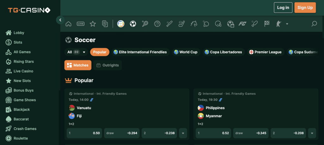The image size is (324, 145).
Task: Bet on 1 at 0.50 for Vanuatu
Action: click(84, 133)
